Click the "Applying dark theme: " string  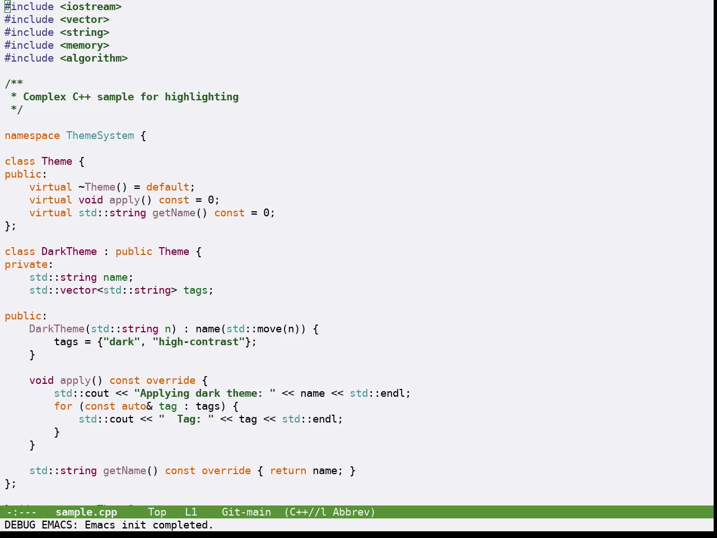point(204,393)
